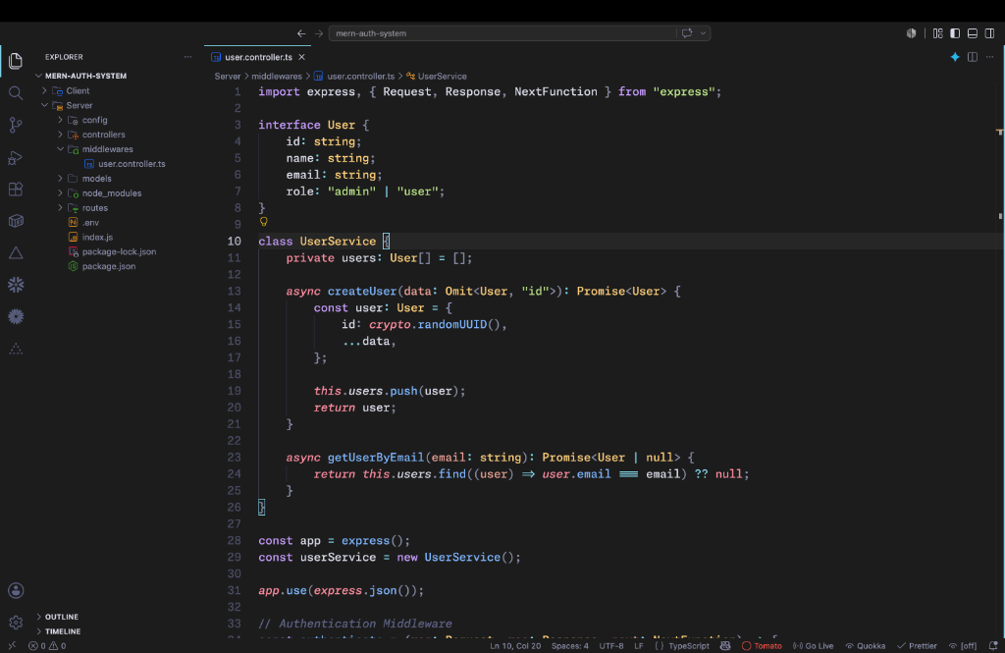Open package.json in the explorer

coord(108,266)
